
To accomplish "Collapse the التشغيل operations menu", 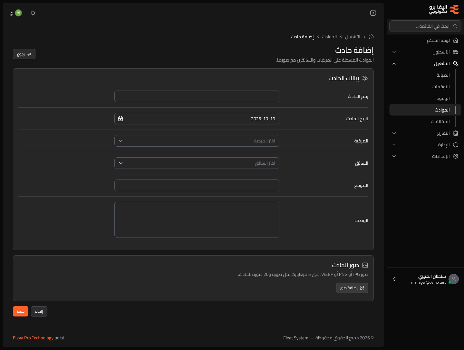I will point(425,63).
